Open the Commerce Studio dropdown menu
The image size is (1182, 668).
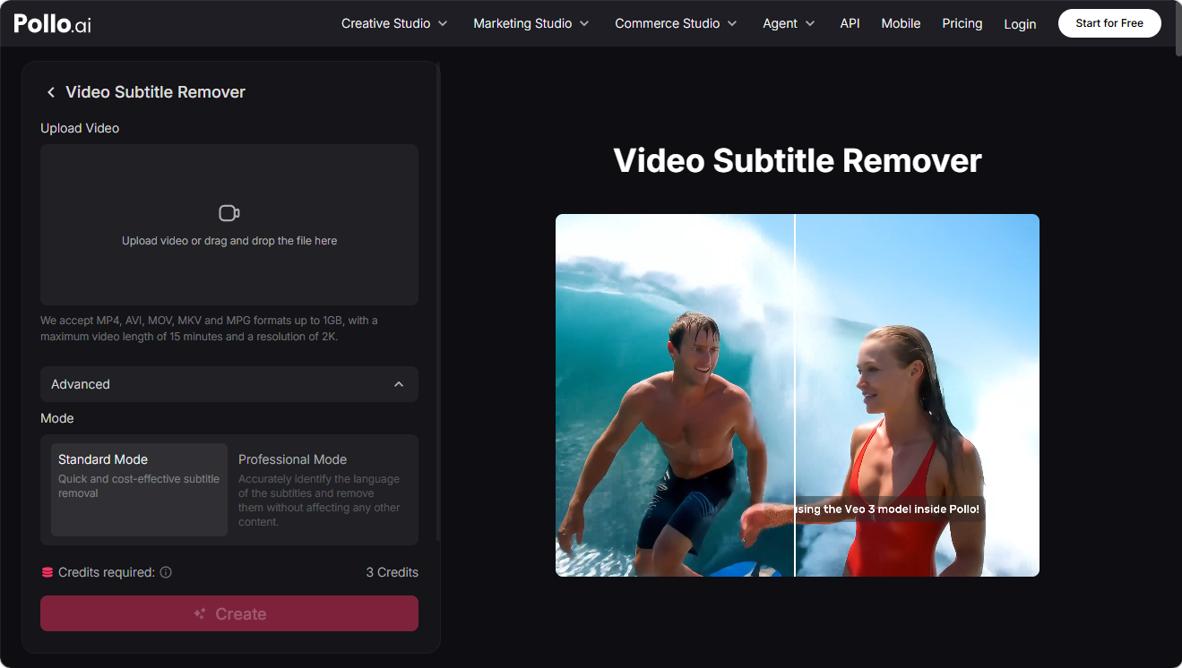[676, 23]
